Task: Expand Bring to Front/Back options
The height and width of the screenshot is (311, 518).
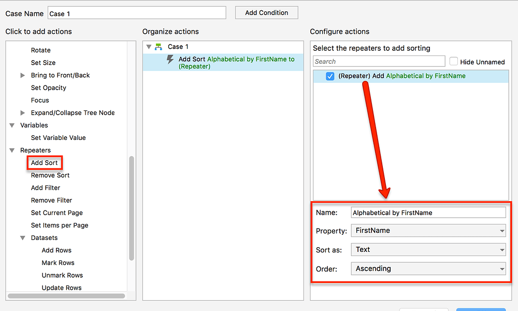Action: pyautogui.click(x=23, y=75)
